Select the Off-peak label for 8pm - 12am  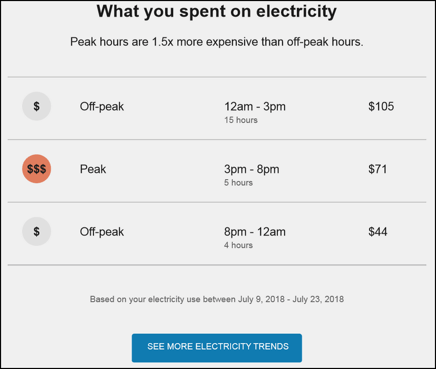[102, 232]
